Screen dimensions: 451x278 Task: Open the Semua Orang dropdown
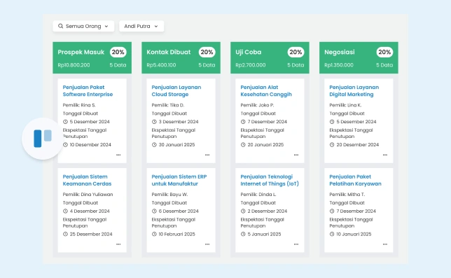point(83,26)
